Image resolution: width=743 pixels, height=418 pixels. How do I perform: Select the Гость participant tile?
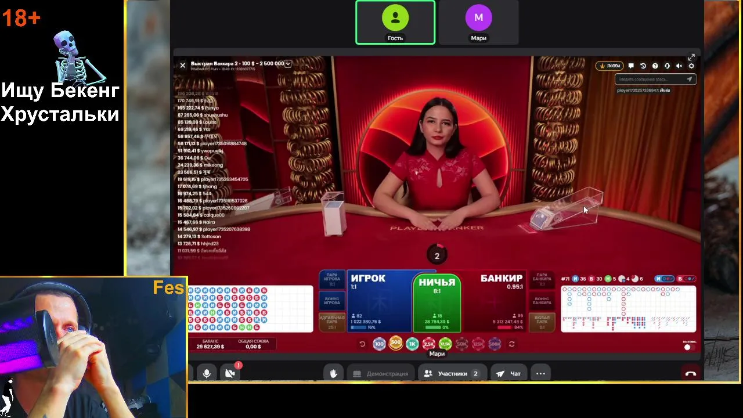tap(395, 23)
